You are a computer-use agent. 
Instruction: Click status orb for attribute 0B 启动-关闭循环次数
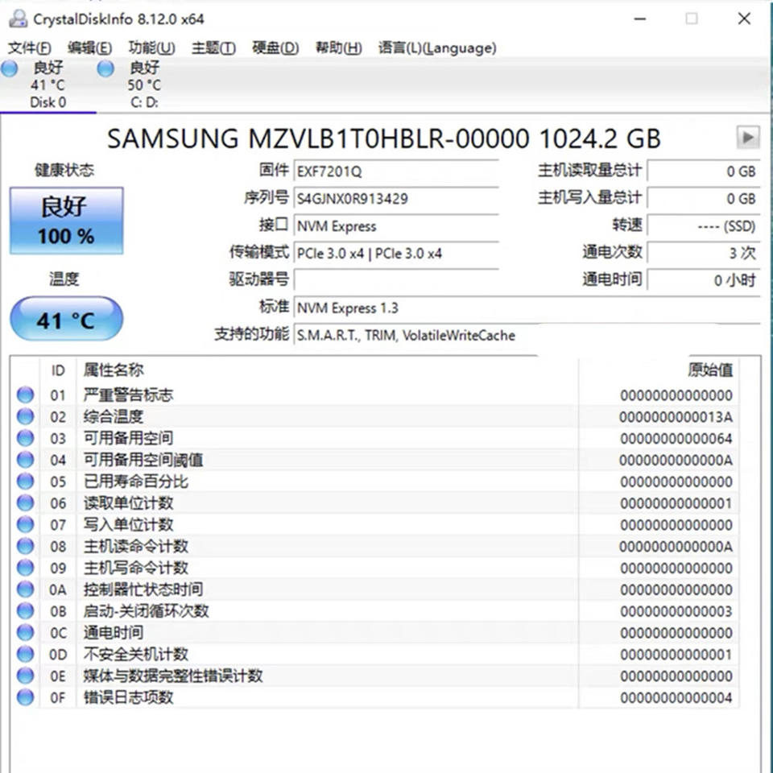point(25,611)
